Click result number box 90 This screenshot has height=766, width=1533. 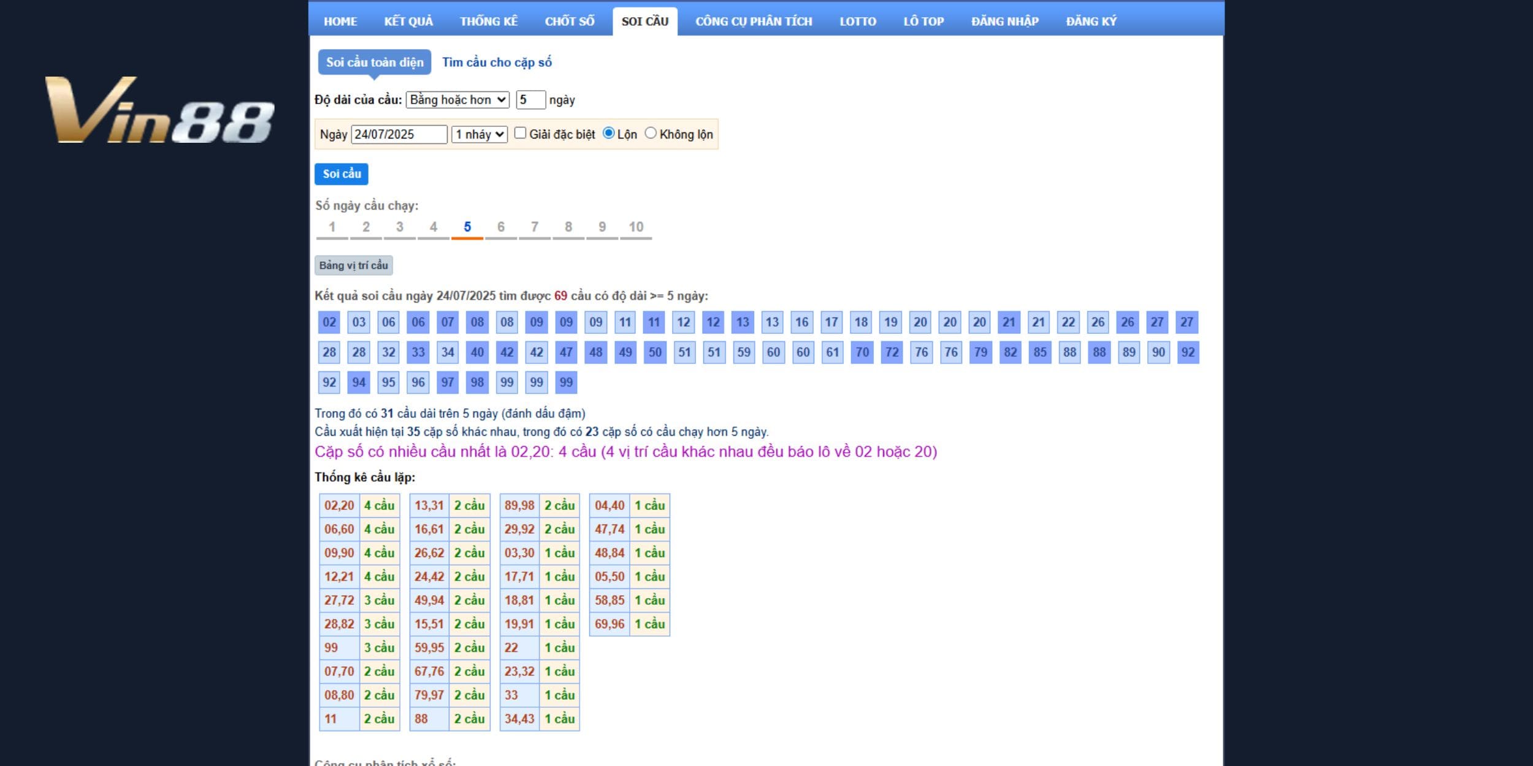click(x=1158, y=352)
